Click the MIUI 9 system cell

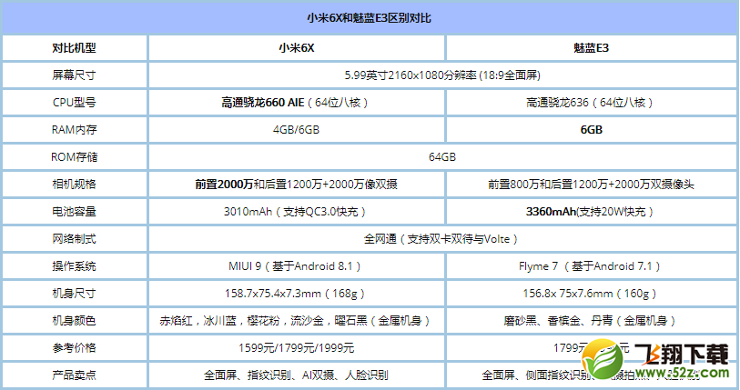click(297, 266)
